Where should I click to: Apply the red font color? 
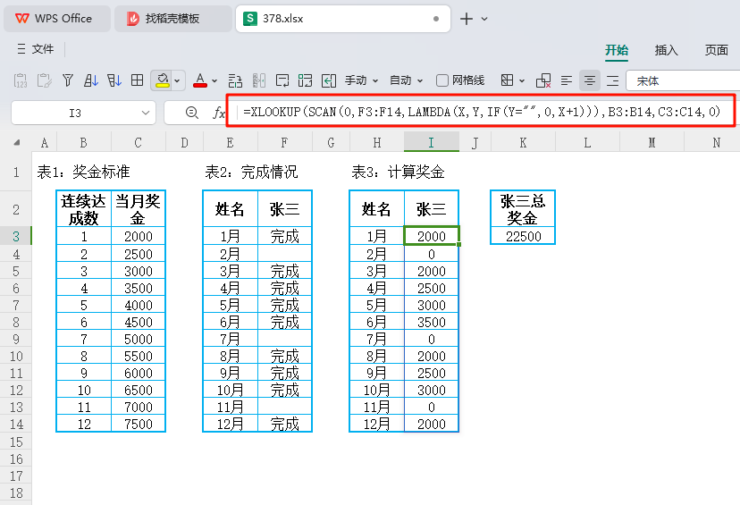(x=200, y=80)
